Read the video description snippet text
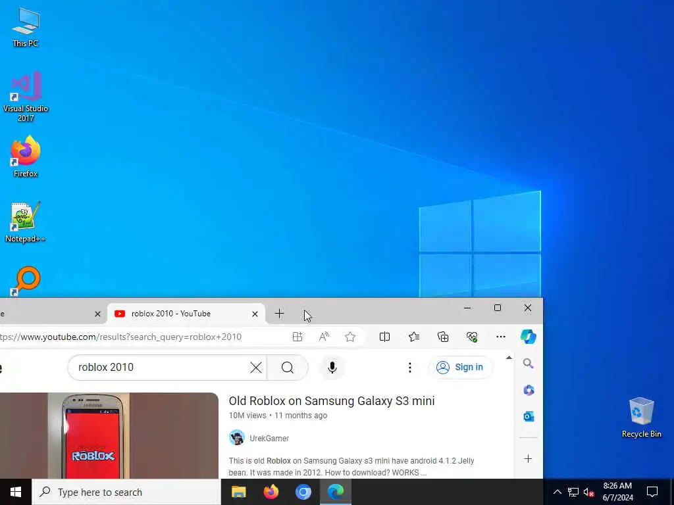 tap(351, 467)
